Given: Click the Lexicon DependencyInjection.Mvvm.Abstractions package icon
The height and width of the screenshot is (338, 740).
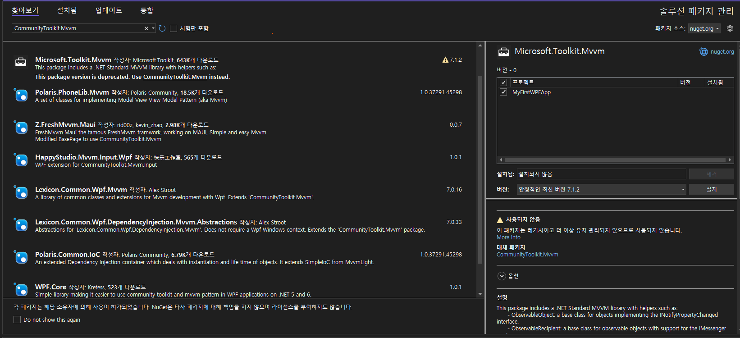Looking at the screenshot, I should 21,224.
